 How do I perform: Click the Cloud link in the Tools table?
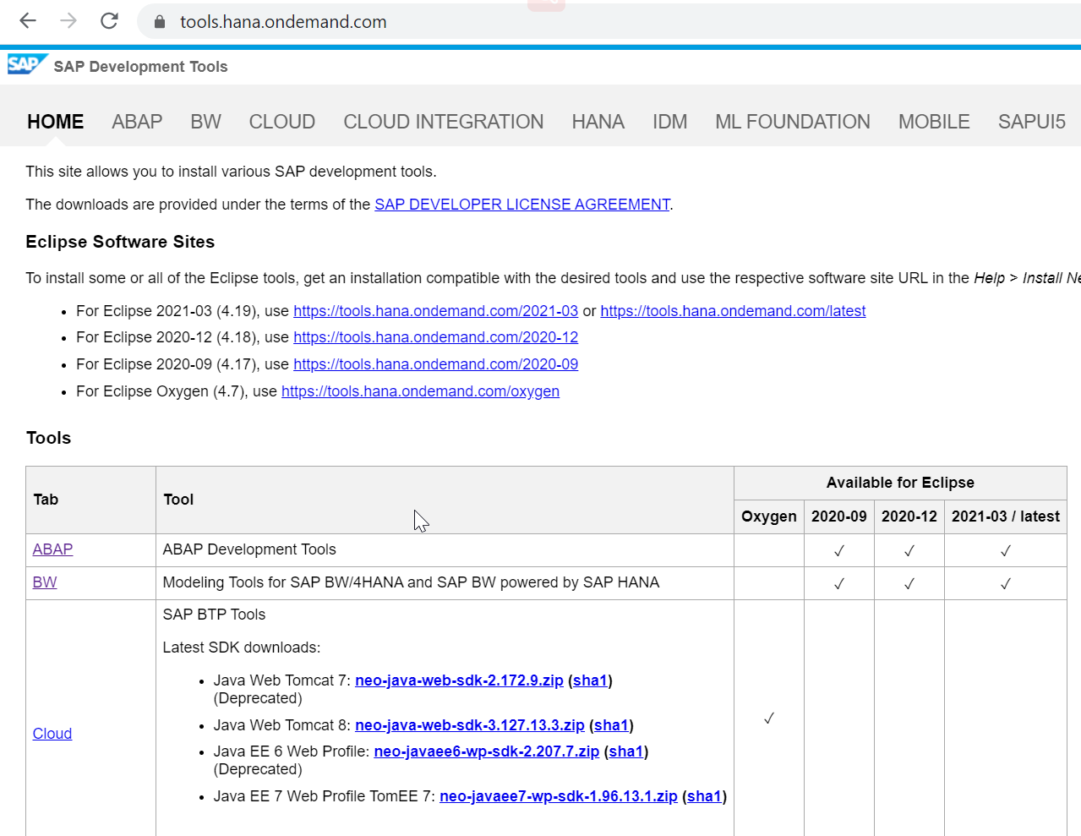[x=52, y=733]
